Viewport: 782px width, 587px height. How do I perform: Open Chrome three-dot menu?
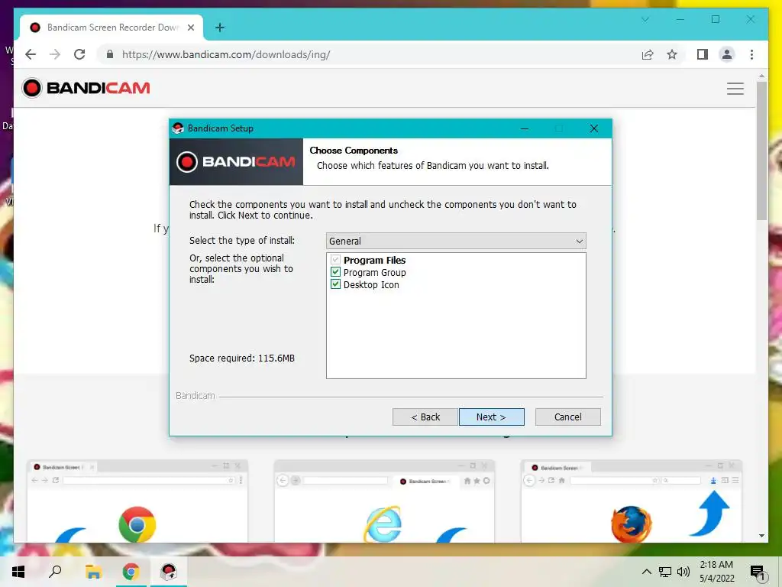coord(751,54)
